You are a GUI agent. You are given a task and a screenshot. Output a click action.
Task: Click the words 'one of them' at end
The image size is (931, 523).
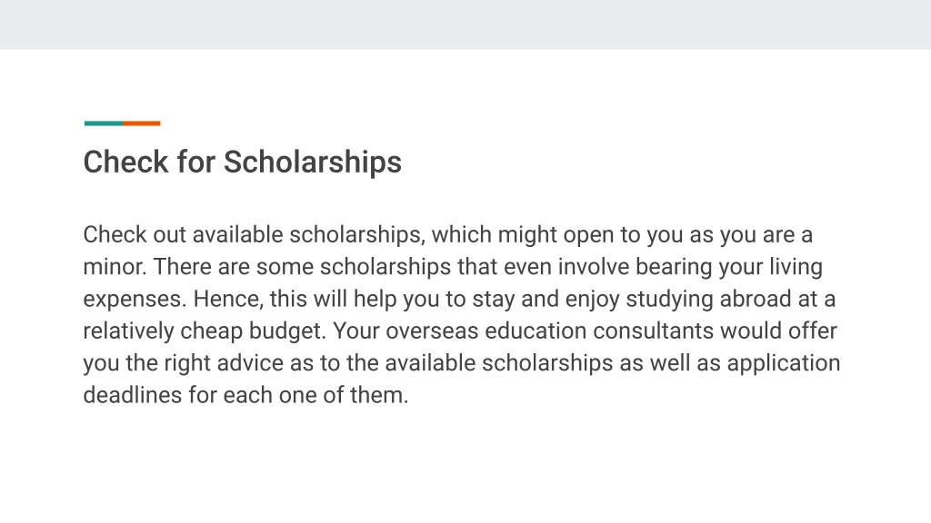coord(342,395)
